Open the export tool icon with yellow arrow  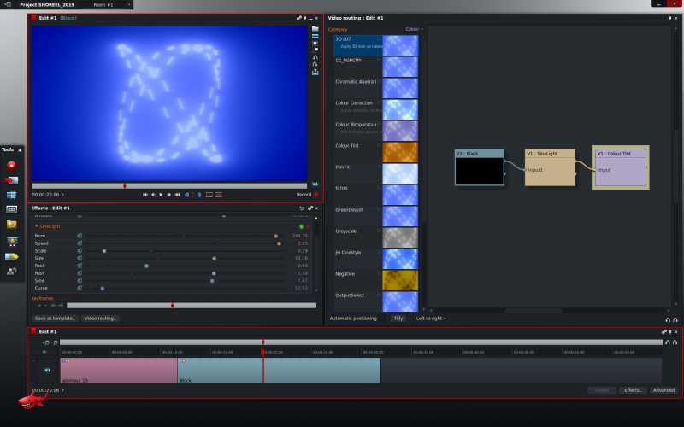[12, 256]
